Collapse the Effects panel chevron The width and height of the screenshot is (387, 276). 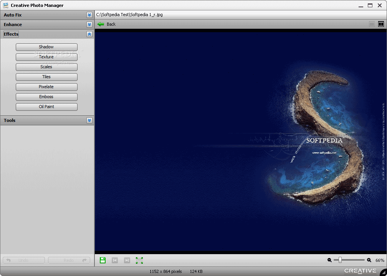pos(89,34)
